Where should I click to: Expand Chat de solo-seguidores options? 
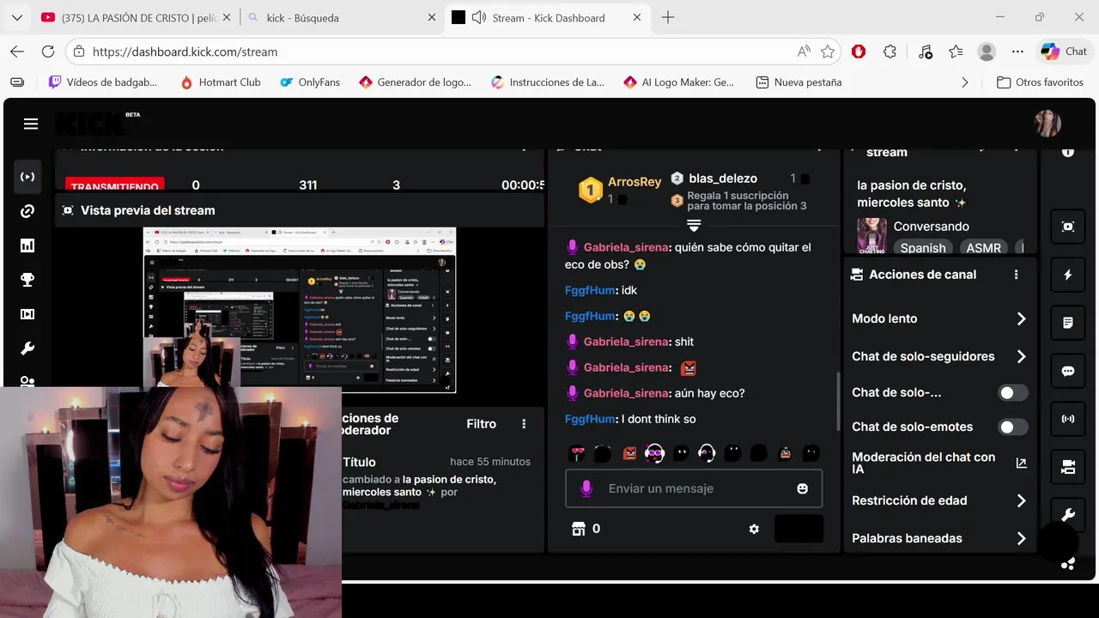pyautogui.click(x=1021, y=356)
